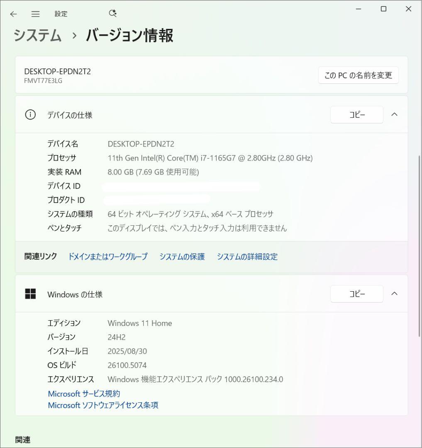Screen dimensions: 422x448
Task: Click the バージョン情報 breadcrumb label
Action: pos(129,36)
